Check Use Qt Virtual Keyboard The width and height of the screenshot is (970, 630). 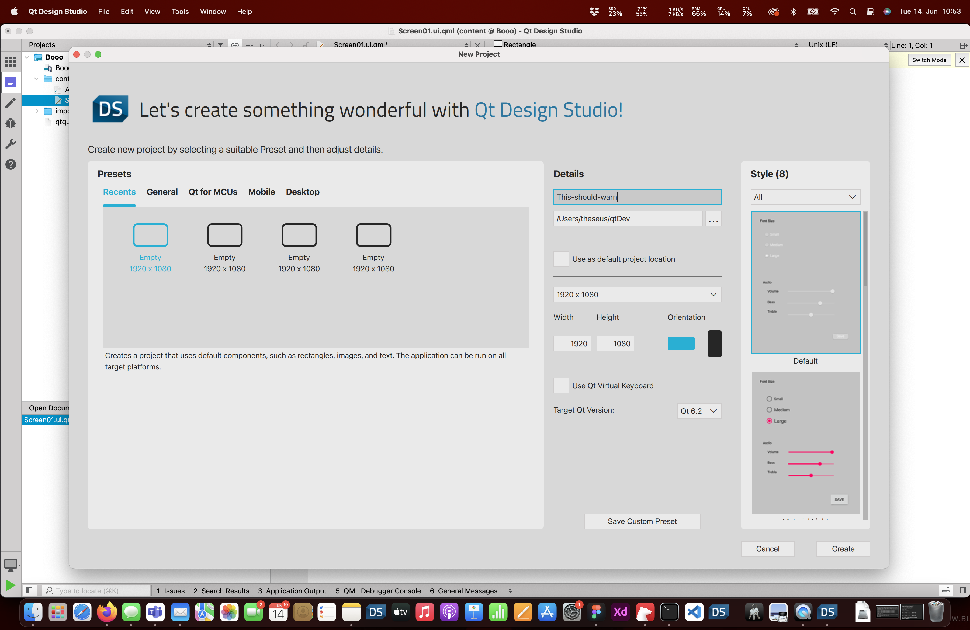coord(561,386)
